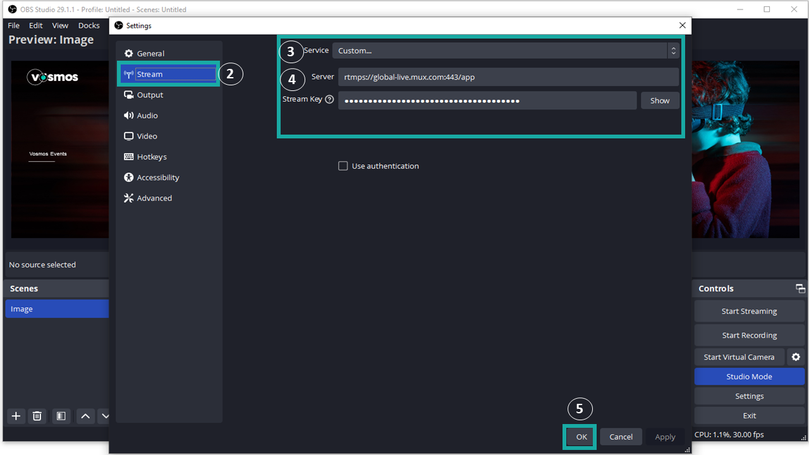The height and width of the screenshot is (455, 809).
Task: Click Start Streaming in Controls dock
Action: [x=749, y=311]
